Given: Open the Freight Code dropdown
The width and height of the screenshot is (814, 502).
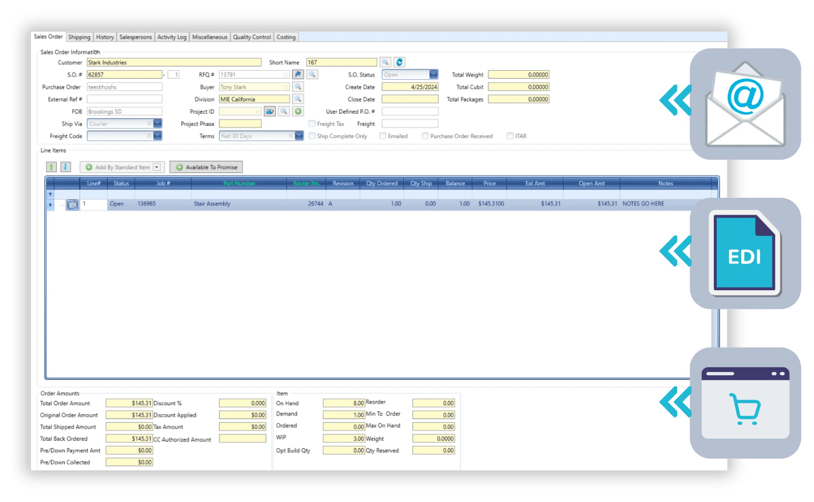Looking at the screenshot, I should [158, 136].
